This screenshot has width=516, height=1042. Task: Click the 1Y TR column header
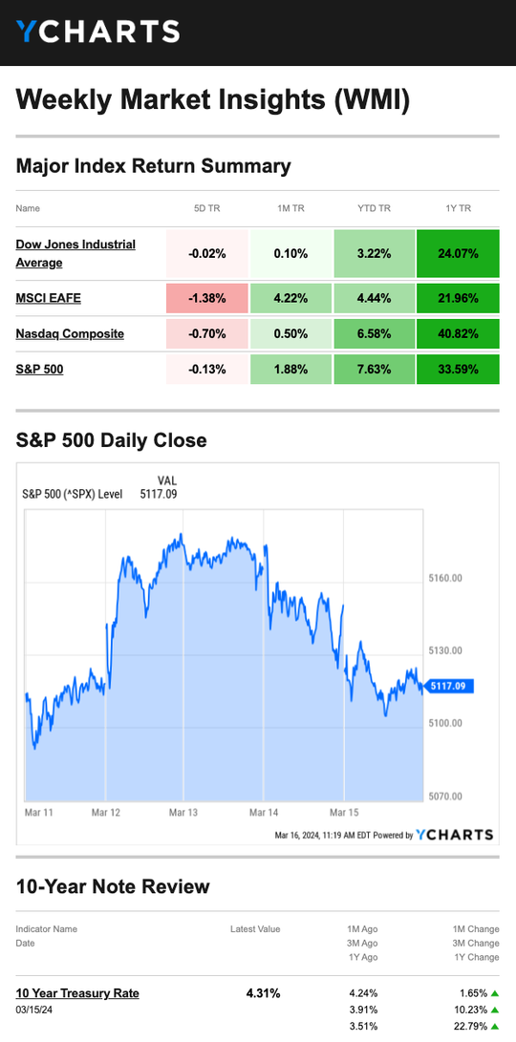point(458,208)
